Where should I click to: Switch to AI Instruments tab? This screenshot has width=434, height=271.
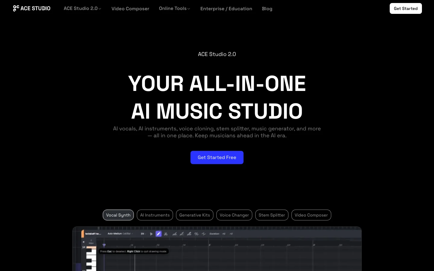(155, 215)
